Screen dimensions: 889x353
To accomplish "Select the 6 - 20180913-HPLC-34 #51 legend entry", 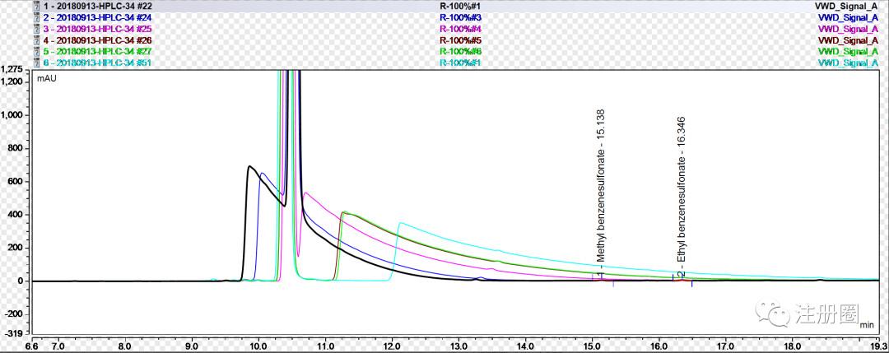I will point(98,63).
